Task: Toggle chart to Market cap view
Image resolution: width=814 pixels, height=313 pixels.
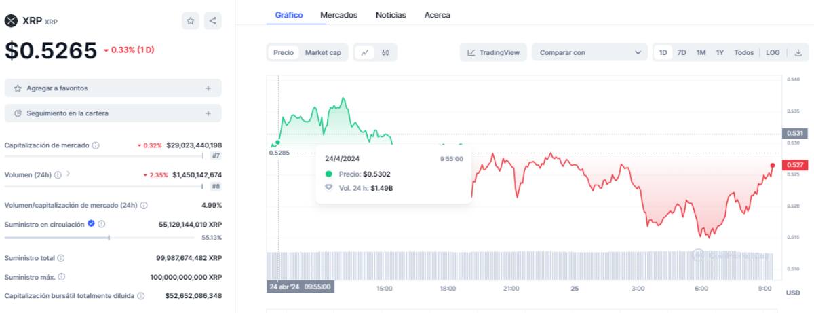Action: point(323,52)
